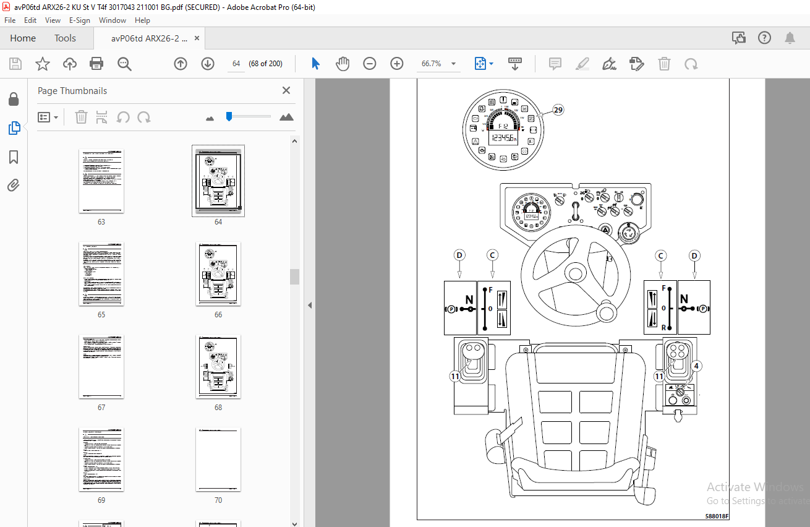Viewport: 810px width, 527px height.
Task: Show the Page Thumbnails sidebar icon
Action: [14, 128]
